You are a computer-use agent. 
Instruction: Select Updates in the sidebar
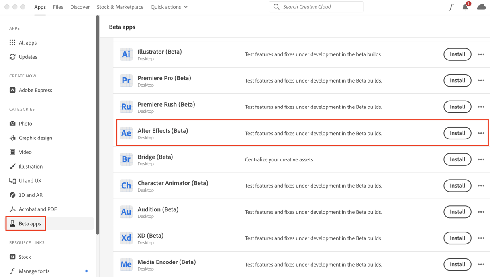click(28, 57)
